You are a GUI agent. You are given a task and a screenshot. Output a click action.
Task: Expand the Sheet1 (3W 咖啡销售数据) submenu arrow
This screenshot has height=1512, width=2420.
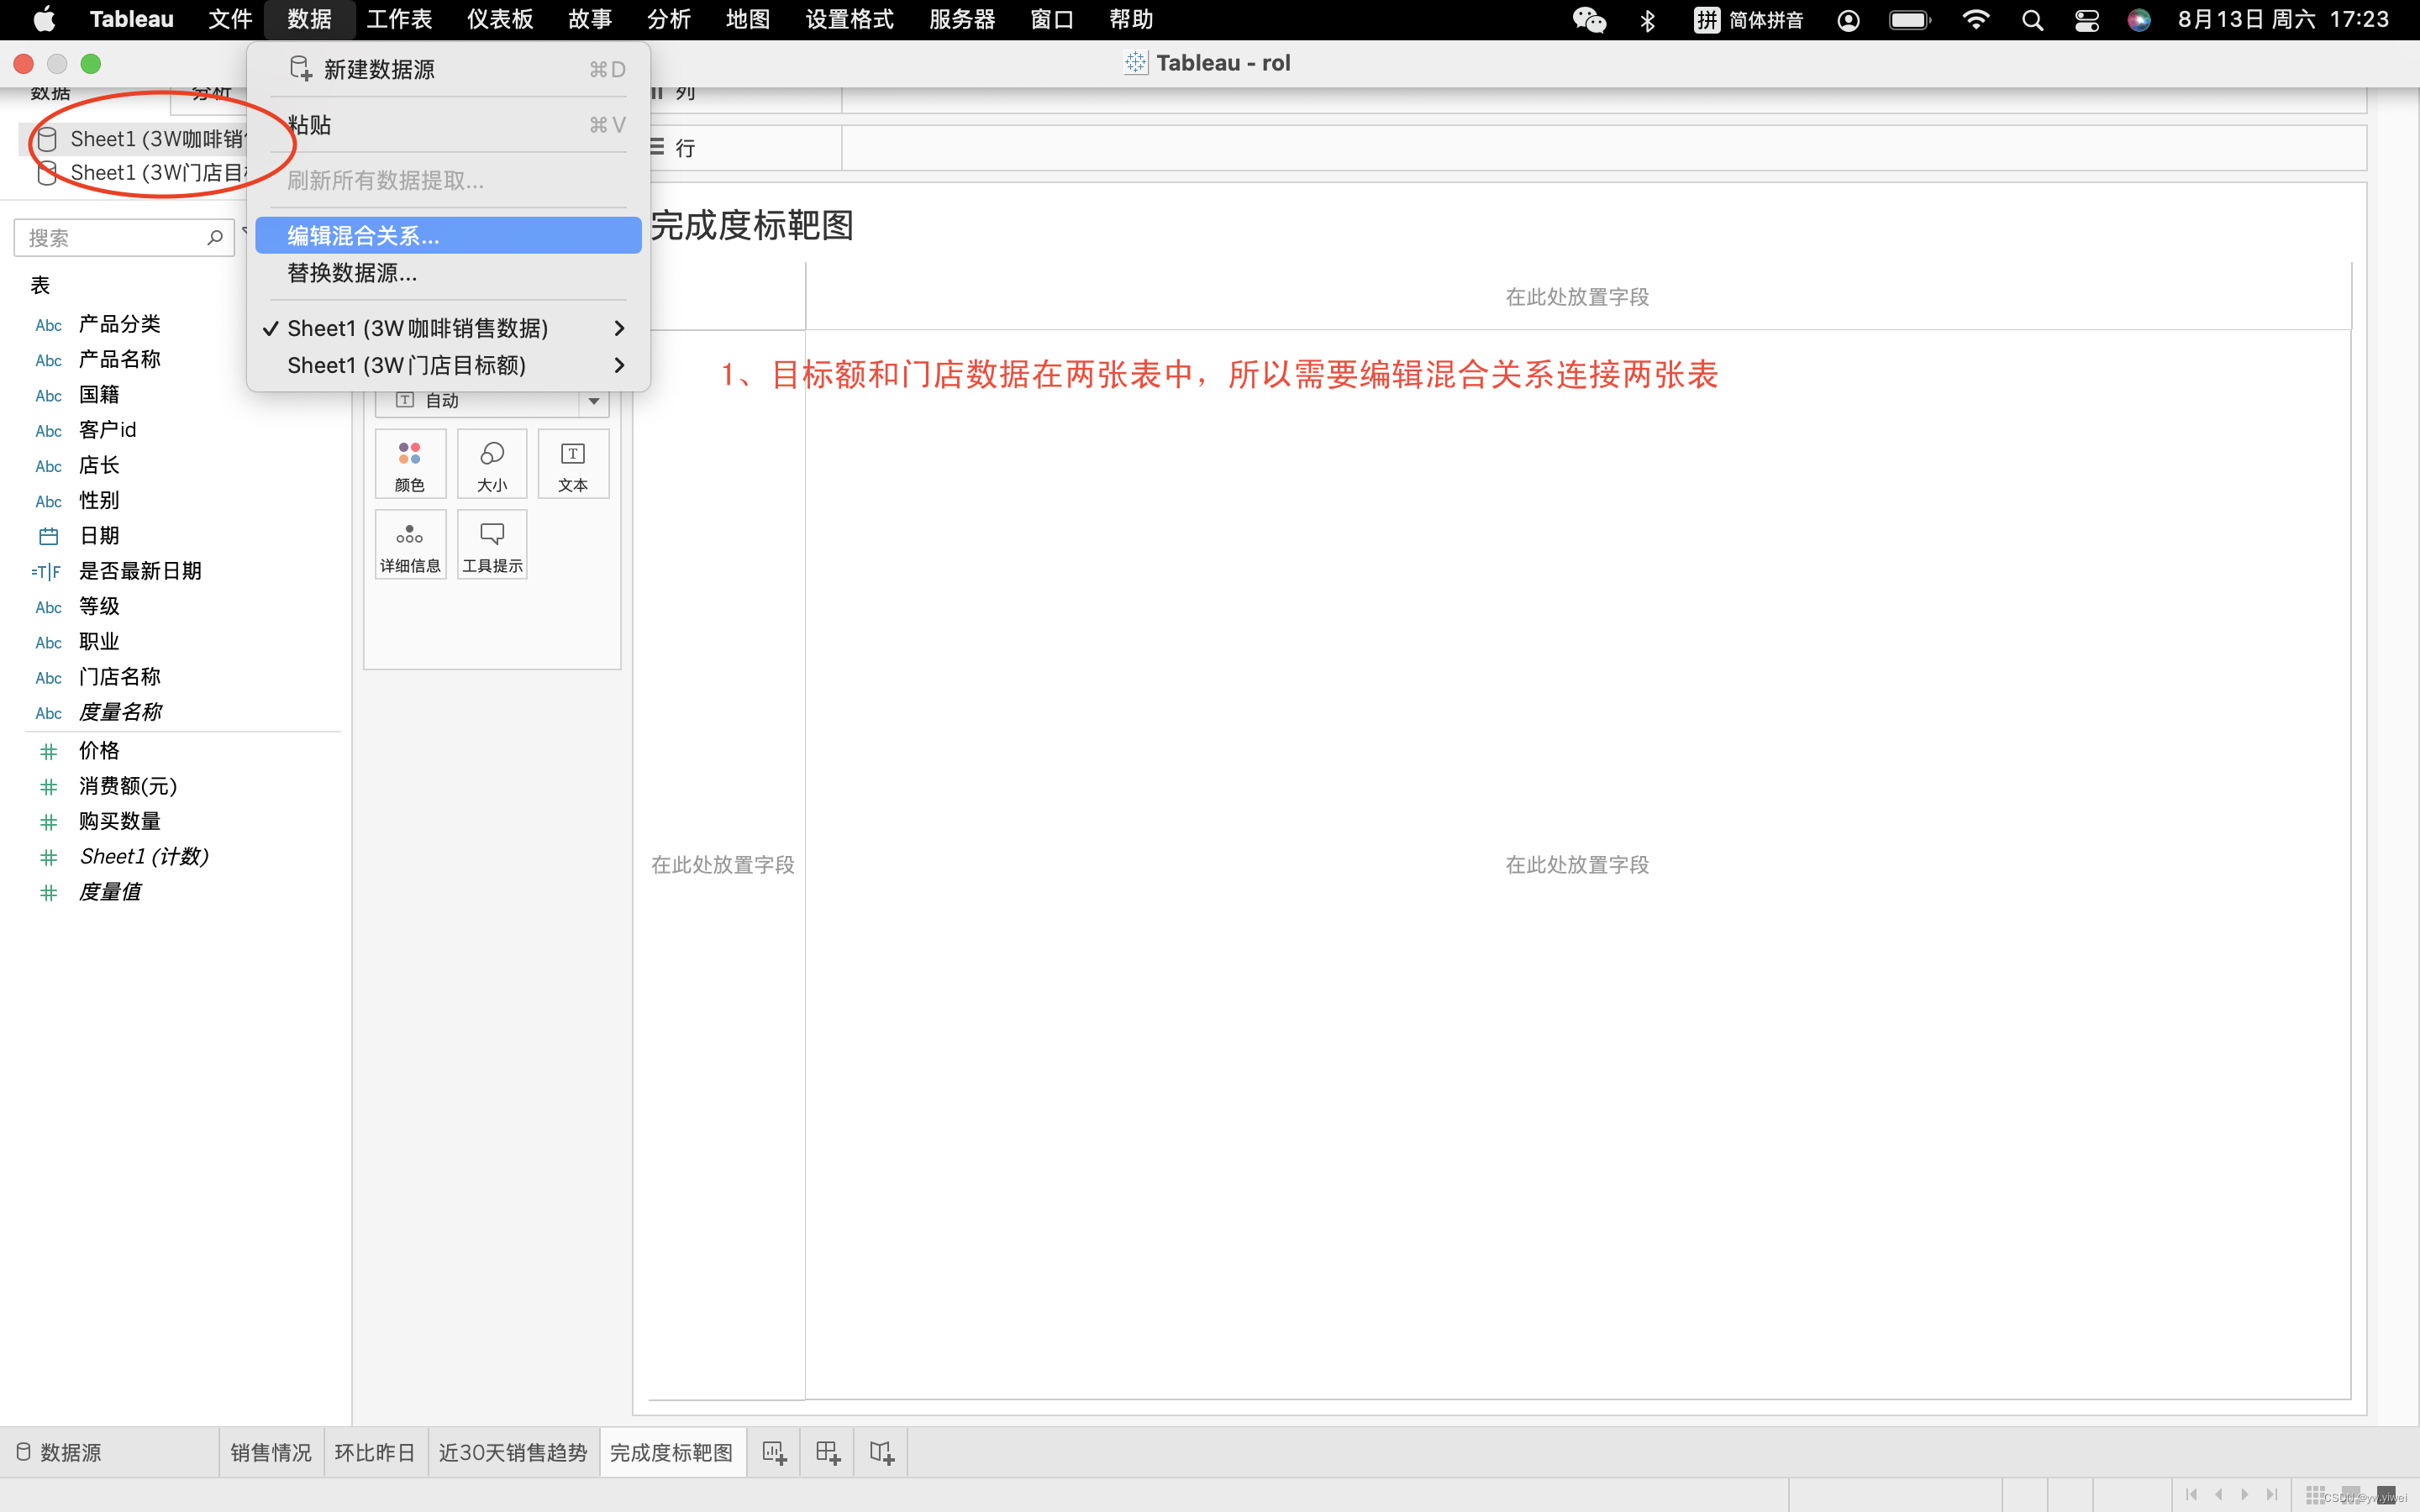pos(619,328)
